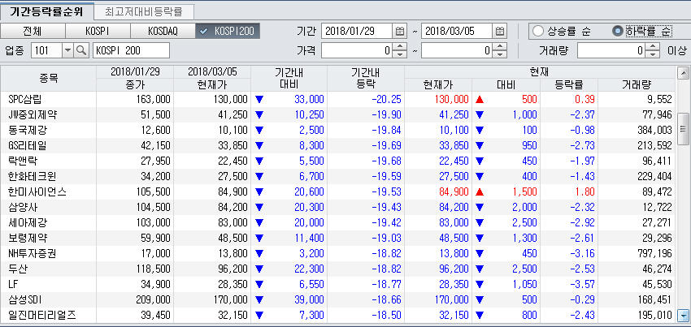This screenshot has width=691, height=327.
Task: Select the KOSPI market button
Action: click(x=98, y=32)
